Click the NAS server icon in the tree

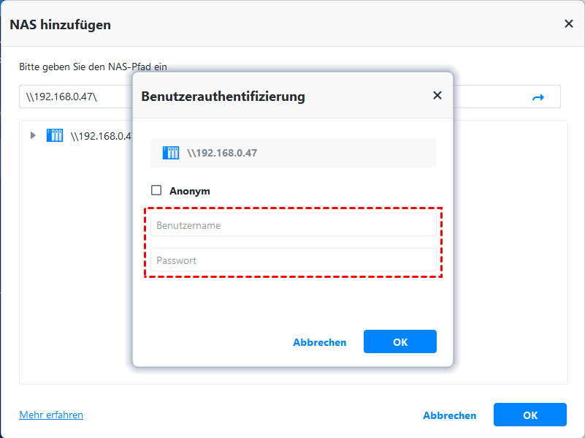tap(55, 135)
